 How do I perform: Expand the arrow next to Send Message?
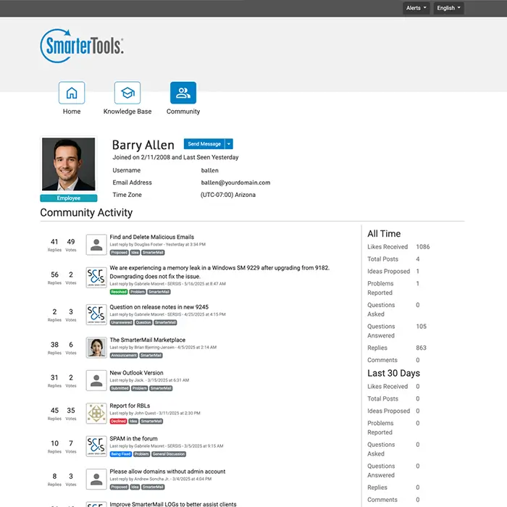coord(229,144)
